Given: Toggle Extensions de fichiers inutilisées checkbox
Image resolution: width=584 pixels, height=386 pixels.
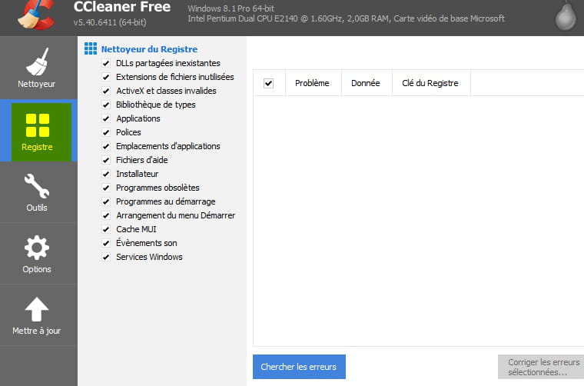Looking at the screenshot, I should (106, 77).
